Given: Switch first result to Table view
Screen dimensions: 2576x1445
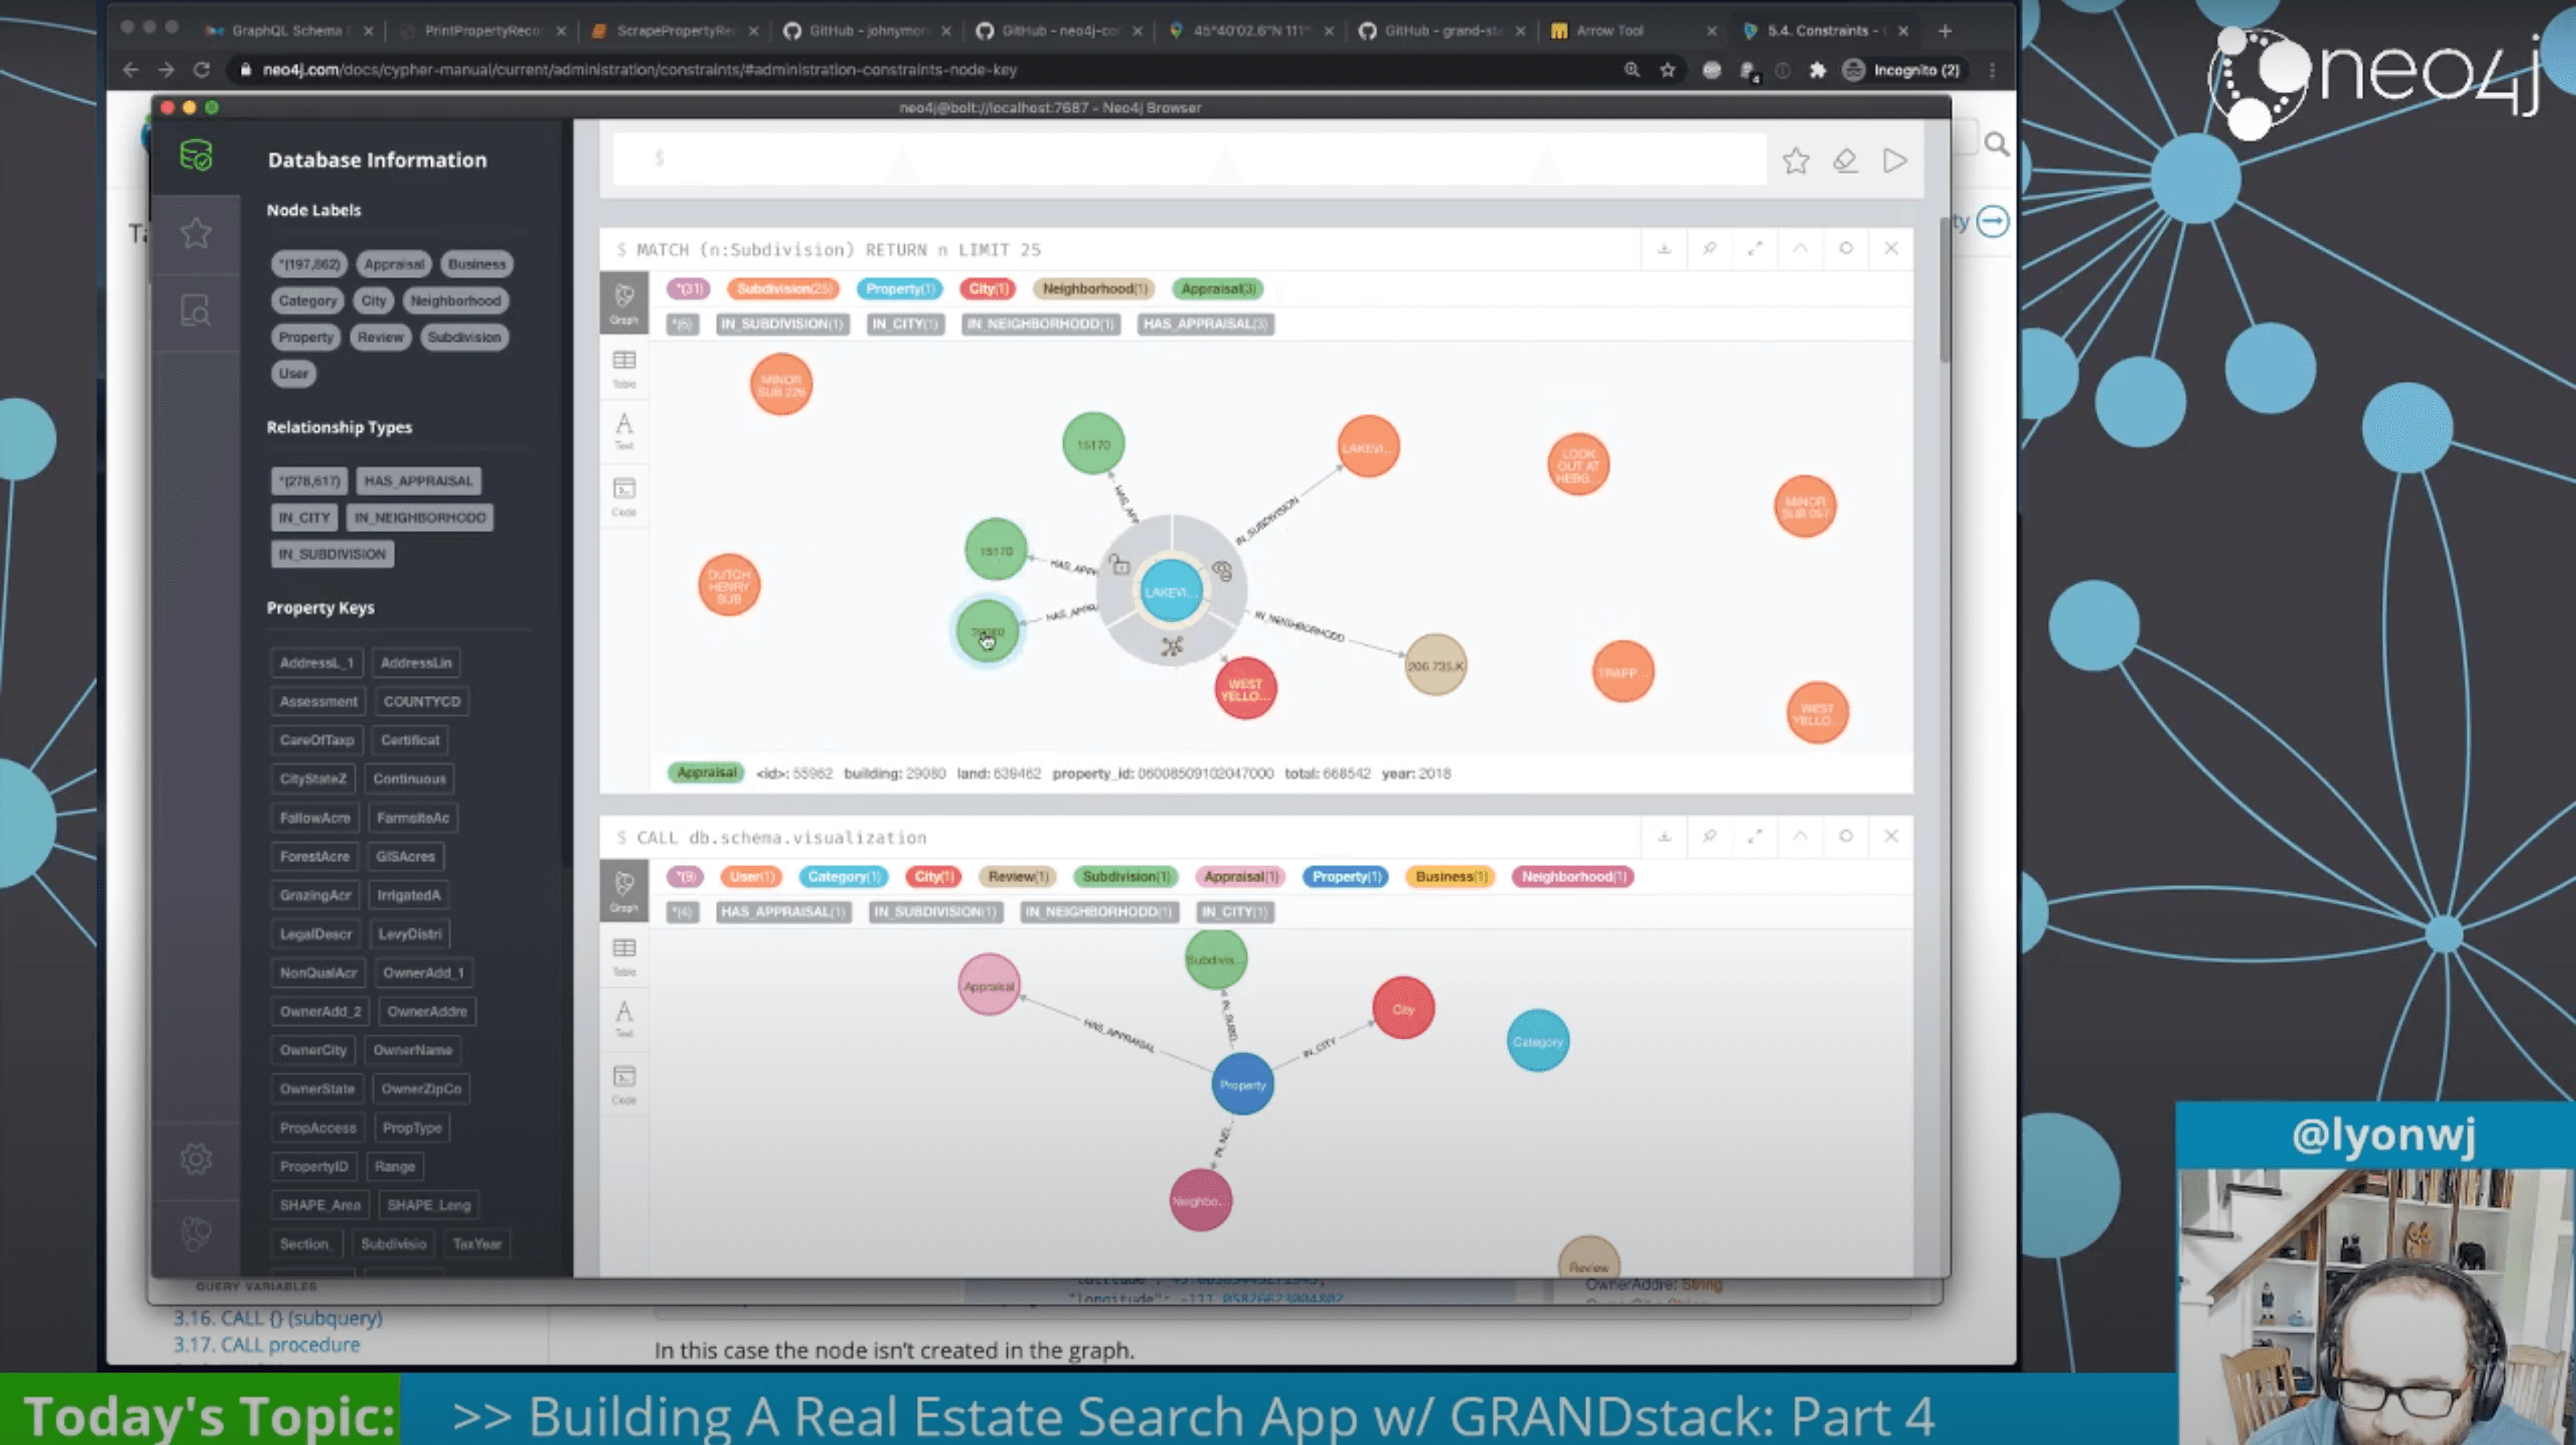Looking at the screenshot, I should (624, 367).
